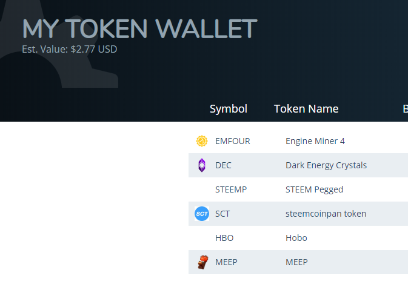Click the Token Name column header
The image size is (408, 296).
point(306,108)
